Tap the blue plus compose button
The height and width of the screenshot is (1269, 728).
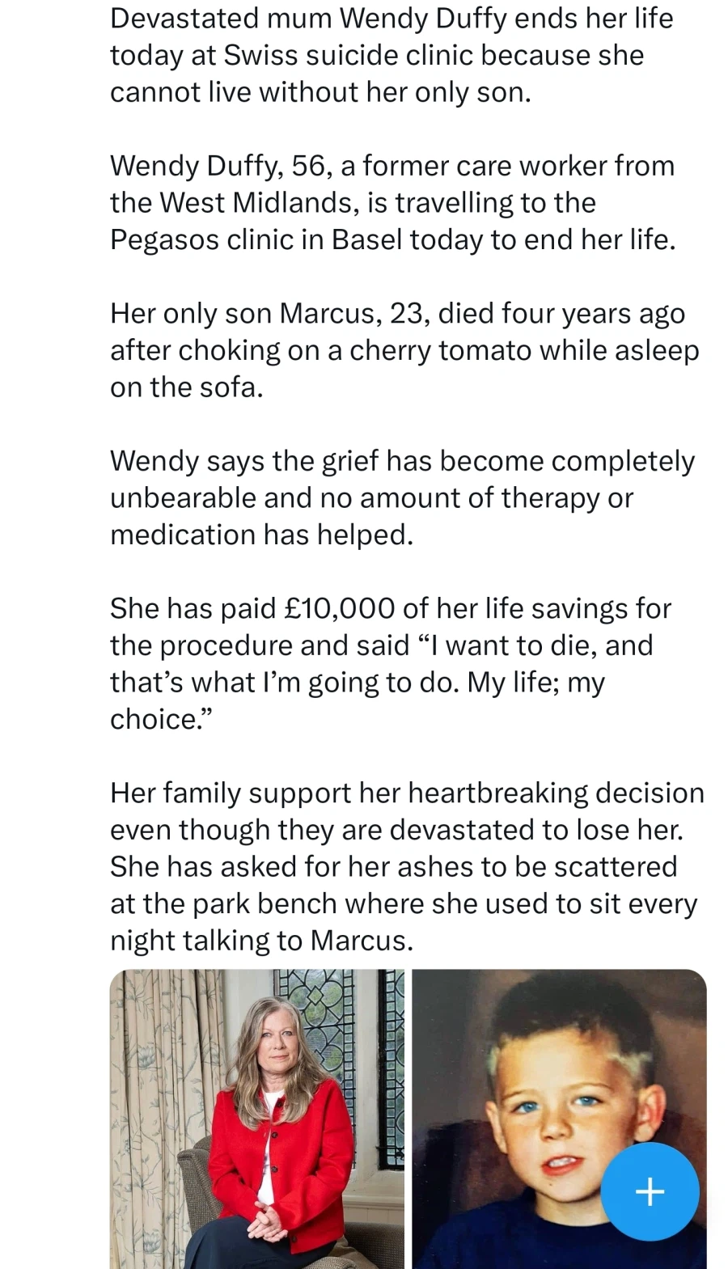tap(650, 1191)
